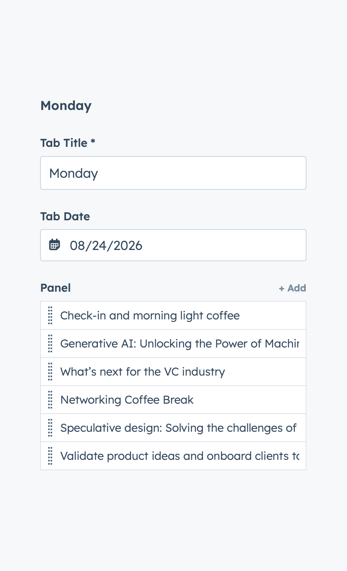This screenshot has width=347, height=571.
Task: Click the 08/24/2026 date text field
Action: tap(181, 245)
